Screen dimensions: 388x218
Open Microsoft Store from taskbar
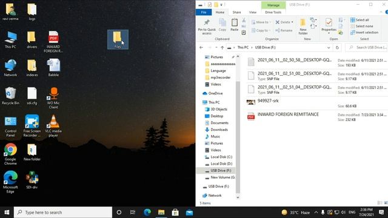[x=175, y=213]
